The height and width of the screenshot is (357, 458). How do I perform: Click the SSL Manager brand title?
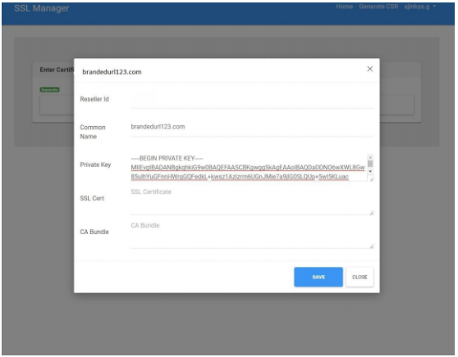(42, 8)
